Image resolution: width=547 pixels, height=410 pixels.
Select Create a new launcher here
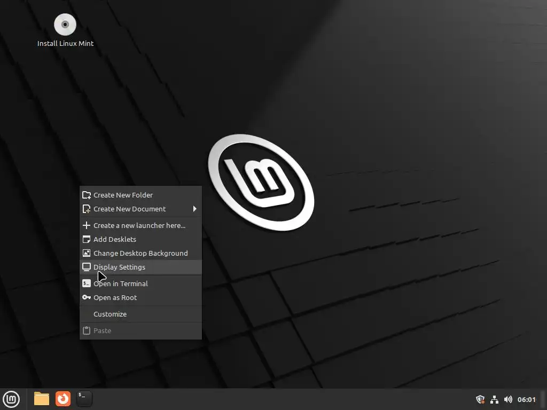click(x=140, y=226)
